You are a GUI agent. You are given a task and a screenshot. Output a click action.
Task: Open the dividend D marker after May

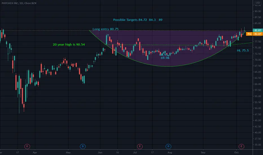tap(83, 147)
